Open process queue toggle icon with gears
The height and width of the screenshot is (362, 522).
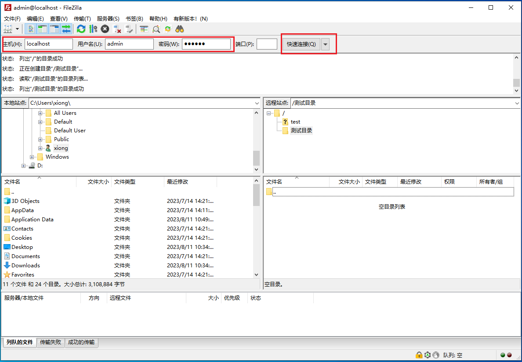[93, 29]
